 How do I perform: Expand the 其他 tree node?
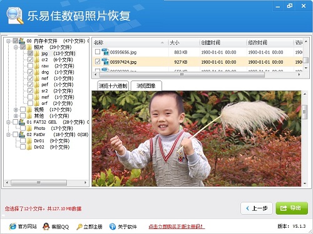point(16,116)
